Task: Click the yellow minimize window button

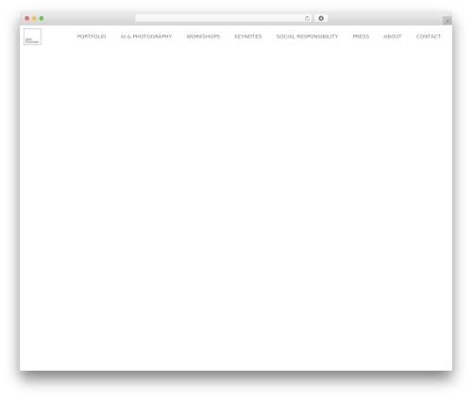Action: click(34, 19)
